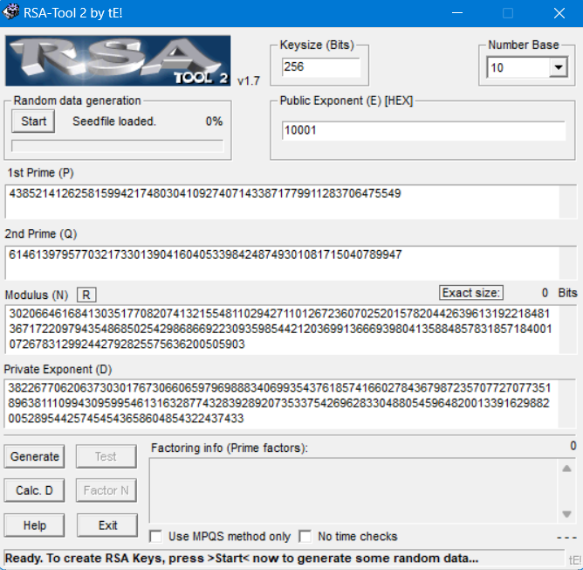The image size is (583, 570).
Task: Close the RSA-Tool window
Action: [559, 13]
